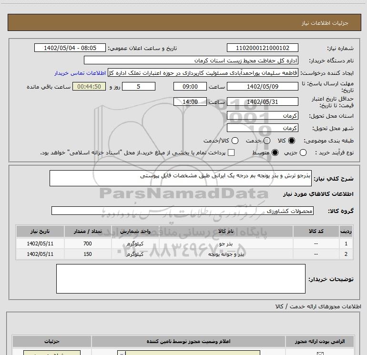Tick the Islamic treasury bonds payment checkbox
The width and height of the screenshot is (367, 355).
(x=231, y=152)
